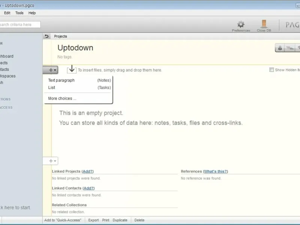Viewport: 300px width, 225px height.
Task: Open the top plus add-item dropdown
Action: tap(51, 70)
